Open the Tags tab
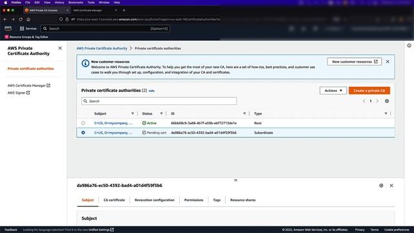This screenshot has width=414, height=233. [x=217, y=200]
